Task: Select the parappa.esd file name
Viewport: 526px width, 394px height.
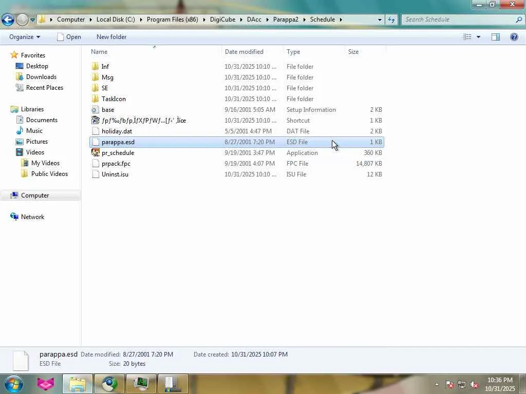Action: [x=118, y=142]
